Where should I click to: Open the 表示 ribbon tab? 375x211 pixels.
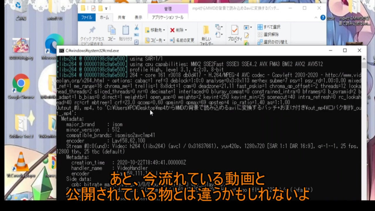138,18
